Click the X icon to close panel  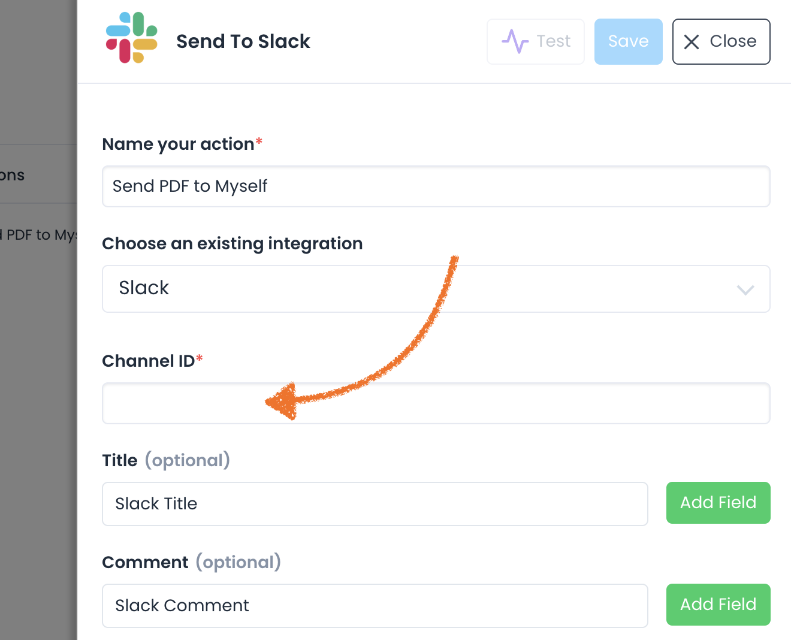(x=692, y=42)
